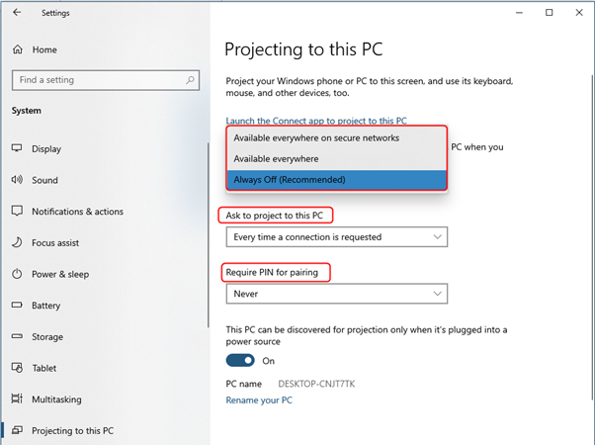Pick Always Off (Recommended) option
The width and height of the screenshot is (595, 445).
point(290,180)
